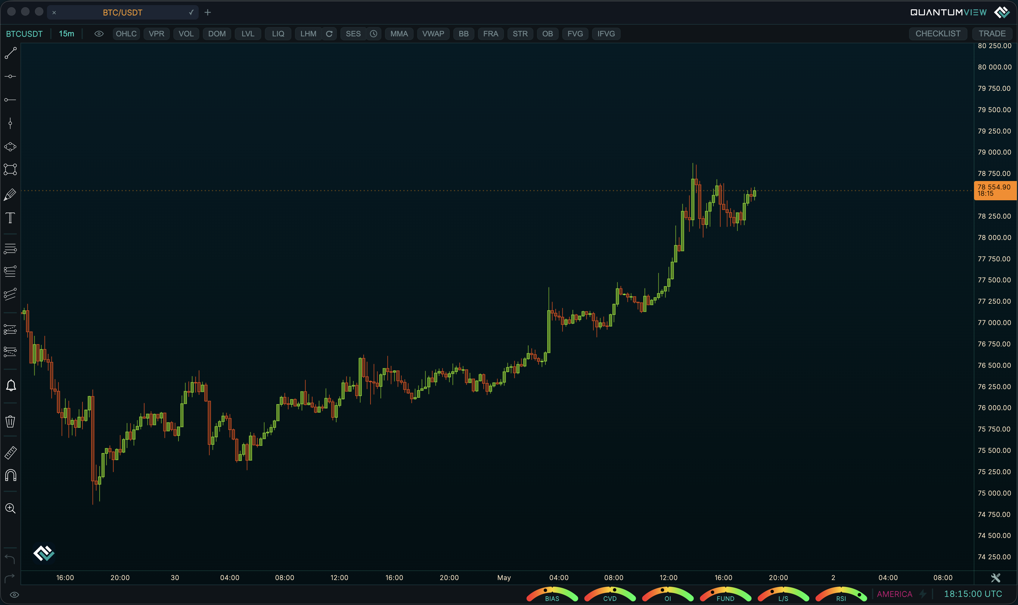Image resolution: width=1018 pixels, height=605 pixels.
Task: Select the horizontal line tool
Action: pyautogui.click(x=10, y=76)
